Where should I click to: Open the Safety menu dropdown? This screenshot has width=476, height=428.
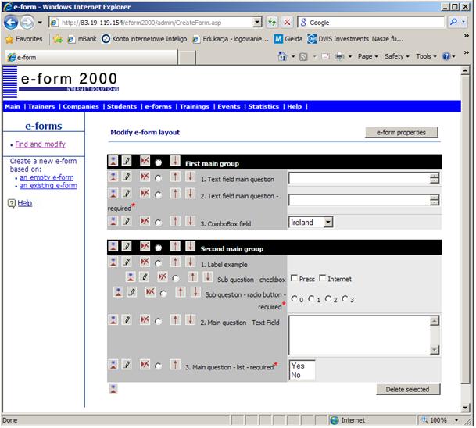(x=397, y=57)
